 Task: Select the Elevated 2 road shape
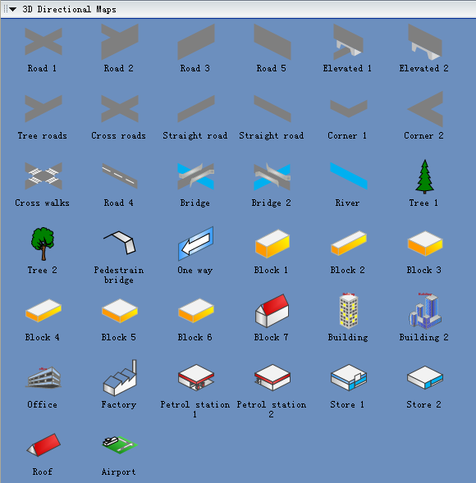pos(425,42)
